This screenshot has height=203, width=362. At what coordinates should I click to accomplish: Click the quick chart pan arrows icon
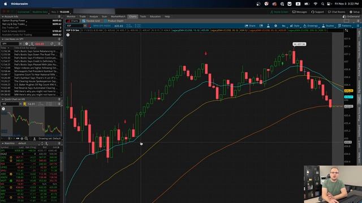pos(18,139)
